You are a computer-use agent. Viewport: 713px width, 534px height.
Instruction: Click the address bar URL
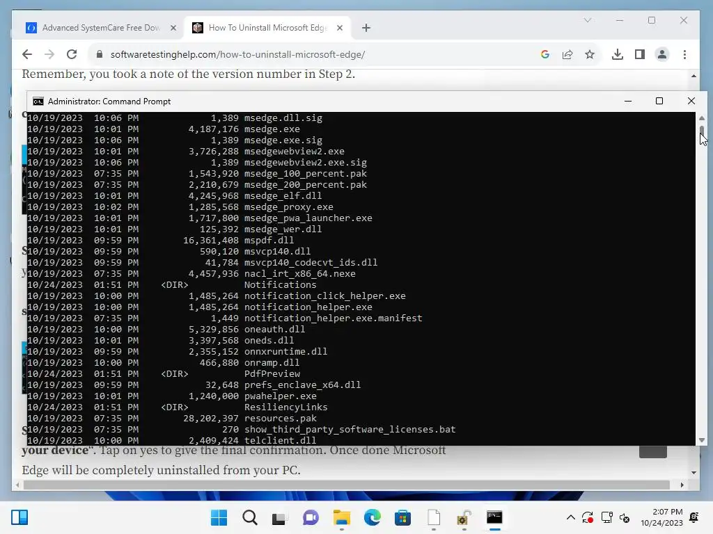pos(238,54)
